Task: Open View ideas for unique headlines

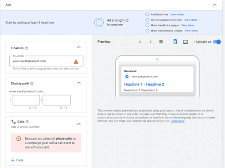Action: pos(188,25)
